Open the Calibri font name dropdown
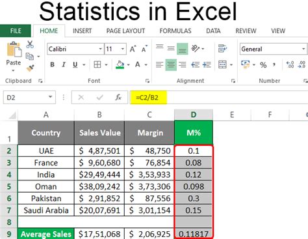This screenshot has height=239, width=308. click(100, 49)
